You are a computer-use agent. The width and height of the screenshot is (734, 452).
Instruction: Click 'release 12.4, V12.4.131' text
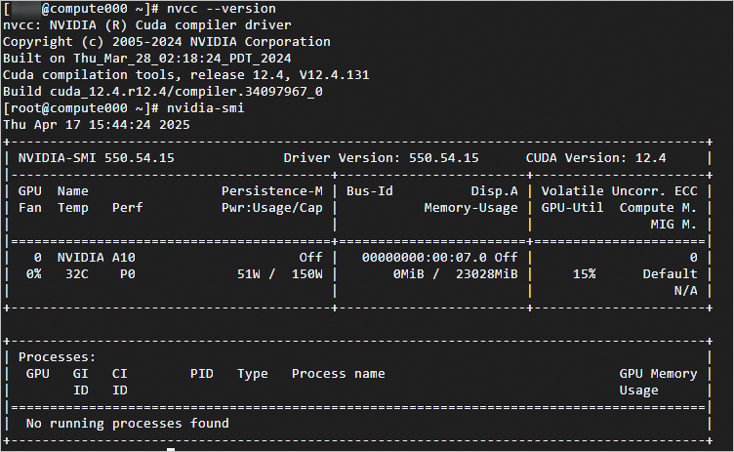point(279,75)
